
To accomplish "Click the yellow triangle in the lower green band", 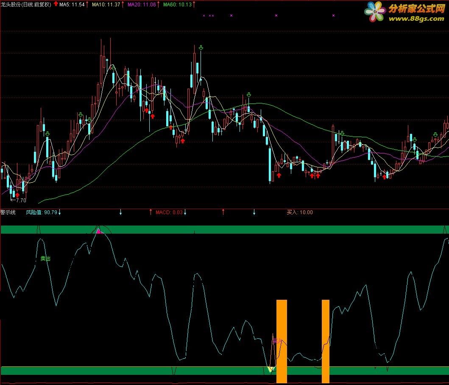I will coord(271,369).
